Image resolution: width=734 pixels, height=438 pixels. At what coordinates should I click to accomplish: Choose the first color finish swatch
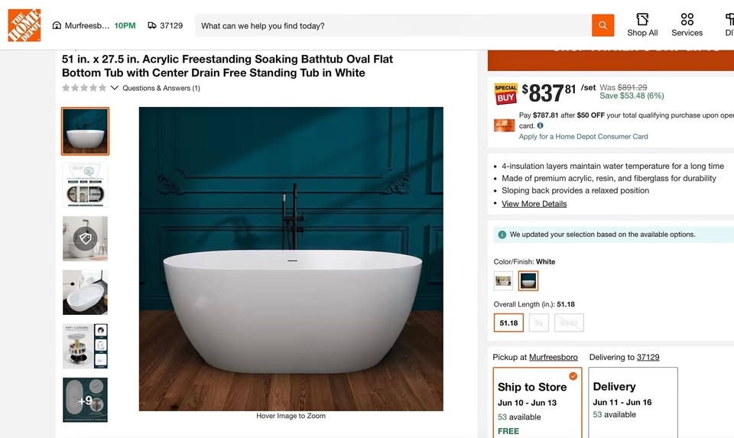(503, 281)
